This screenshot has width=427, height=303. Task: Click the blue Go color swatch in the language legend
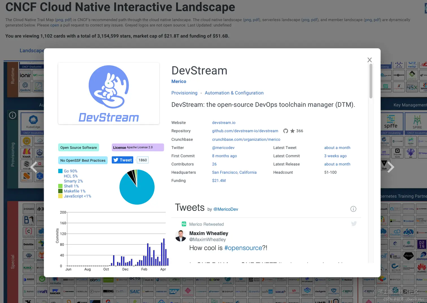coord(60,171)
